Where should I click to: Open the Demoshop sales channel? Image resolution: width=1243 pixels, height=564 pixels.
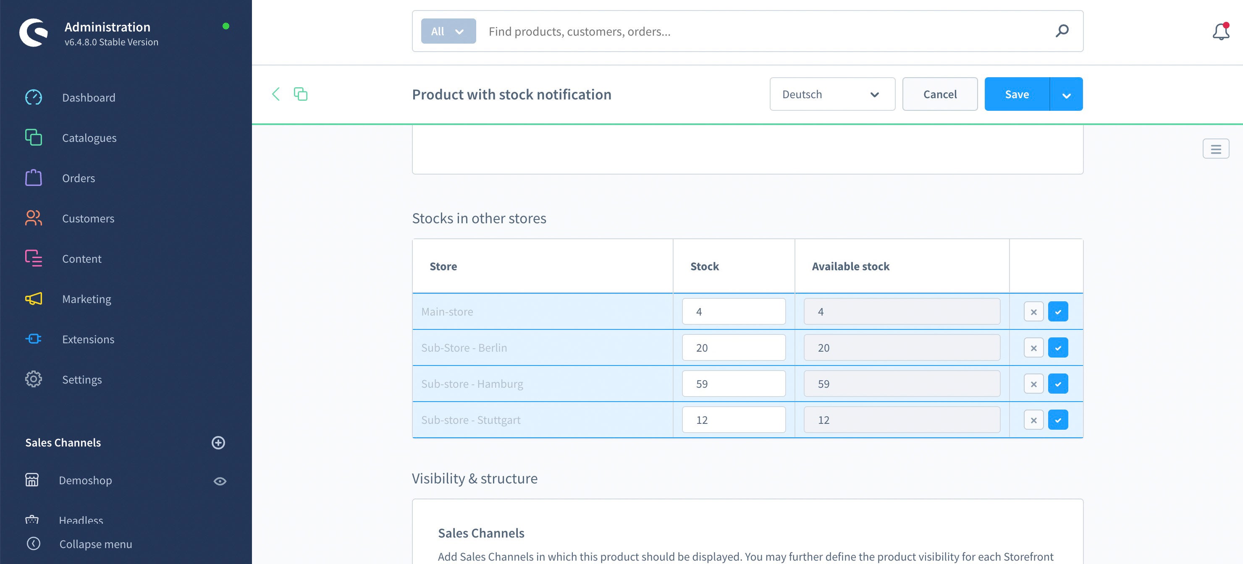85,480
